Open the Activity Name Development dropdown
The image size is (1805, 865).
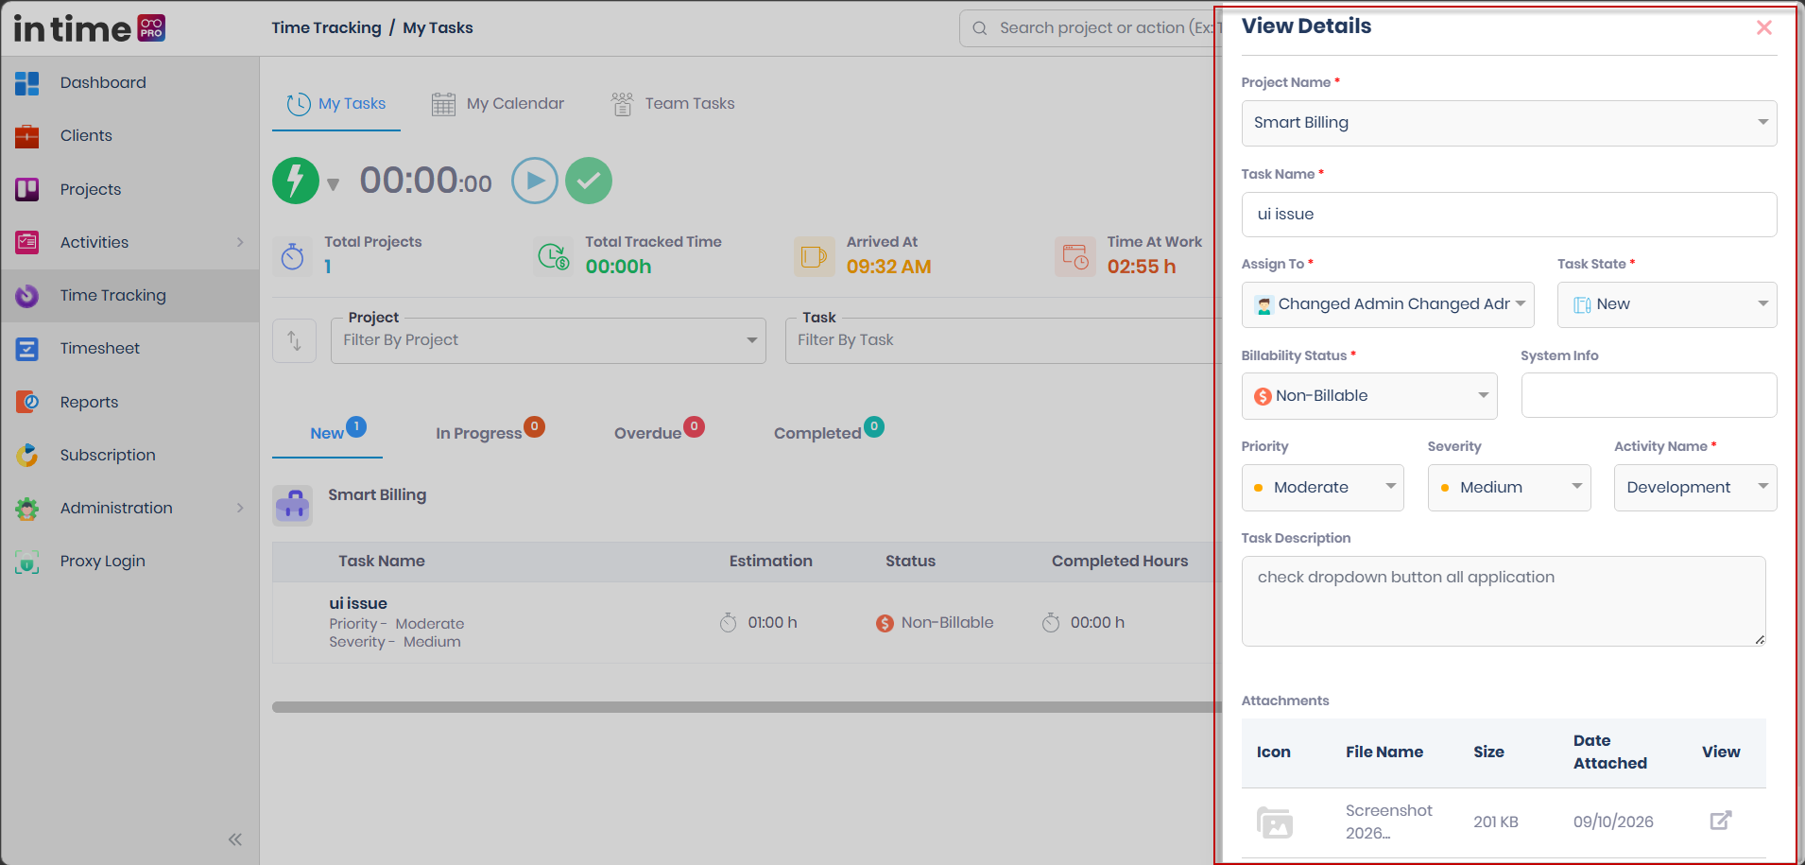[1695, 488]
